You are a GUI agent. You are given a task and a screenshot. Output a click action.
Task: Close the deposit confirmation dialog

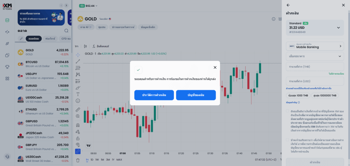coord(215,68)
